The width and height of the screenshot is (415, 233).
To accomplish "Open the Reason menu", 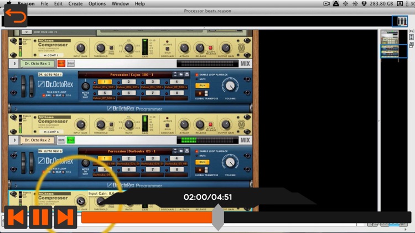I will 26,4.
